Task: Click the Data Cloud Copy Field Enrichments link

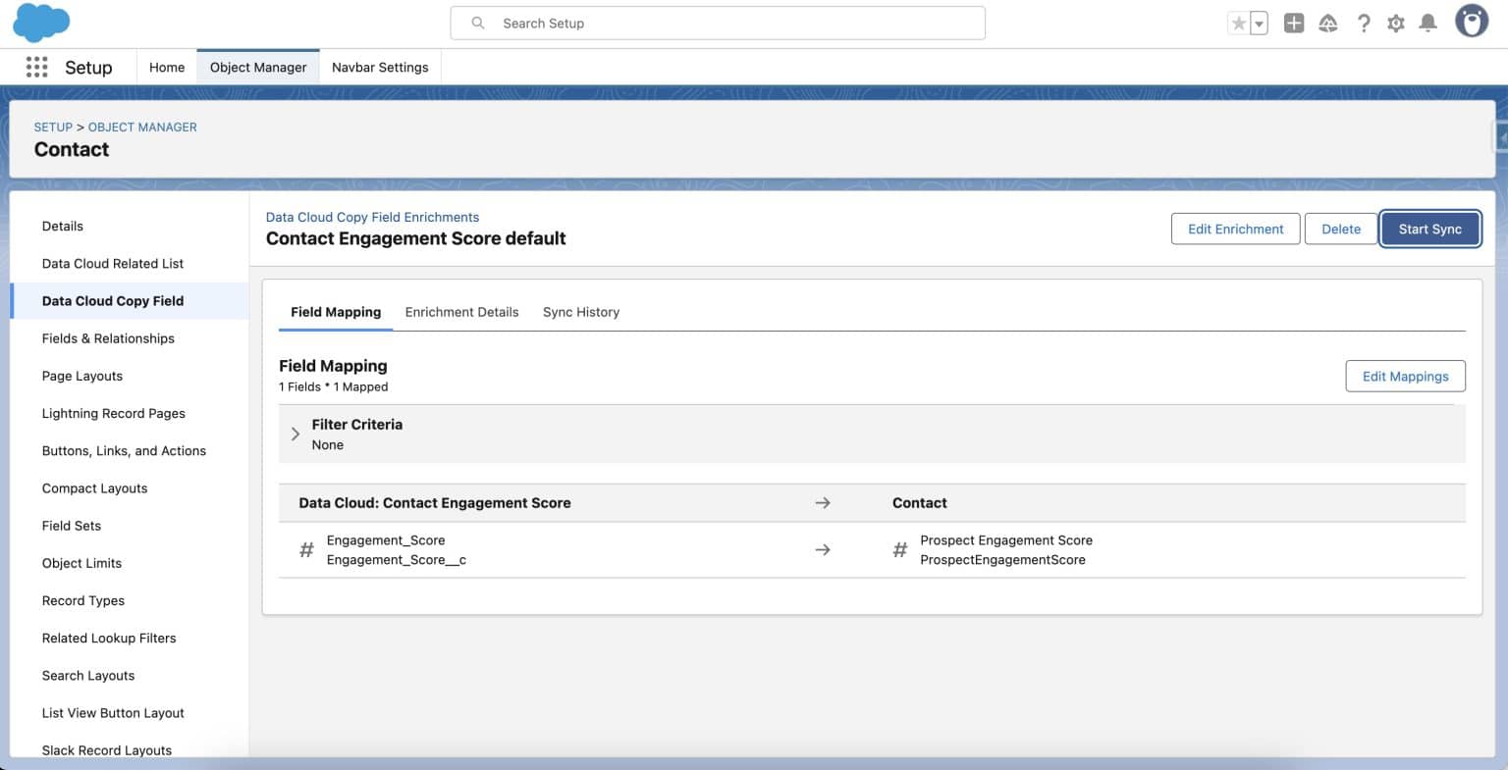Action: pos(372,217)
